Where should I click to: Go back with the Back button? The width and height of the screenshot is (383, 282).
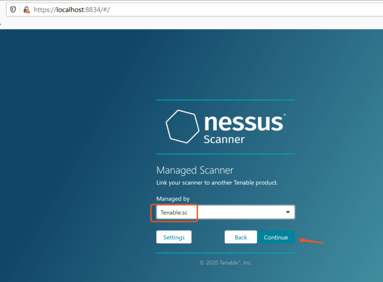click(x=240, y=237)
